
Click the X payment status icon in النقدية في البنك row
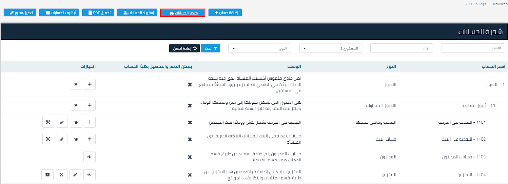tap(190, 139)
